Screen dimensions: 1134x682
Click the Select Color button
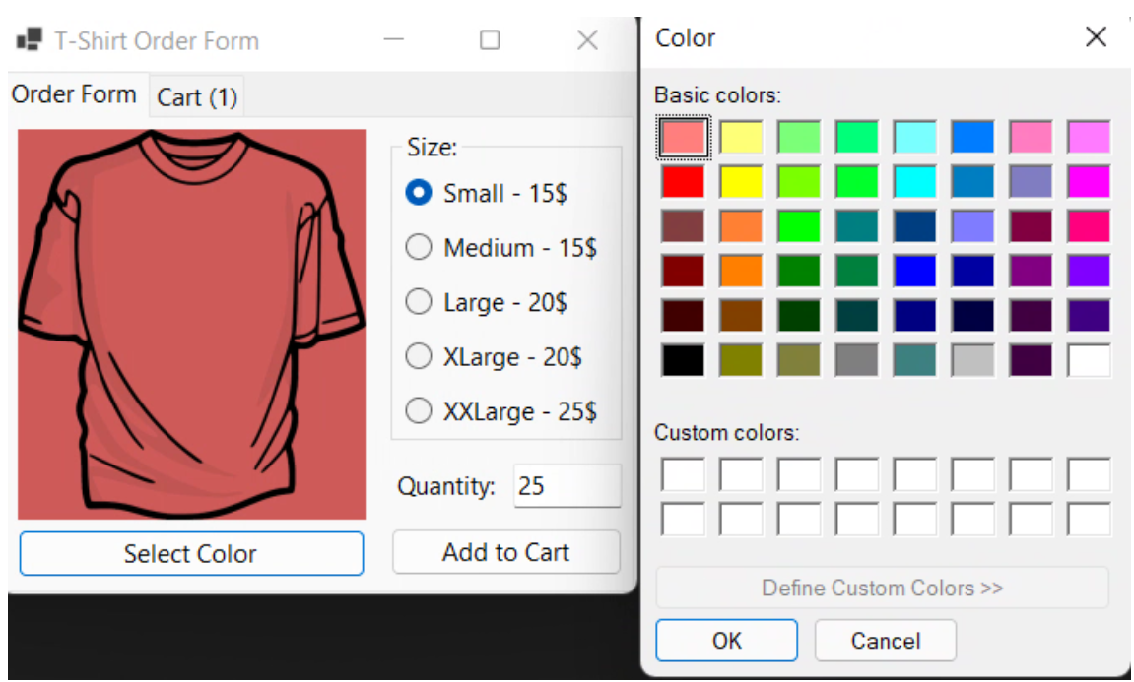tap(191, 553)
